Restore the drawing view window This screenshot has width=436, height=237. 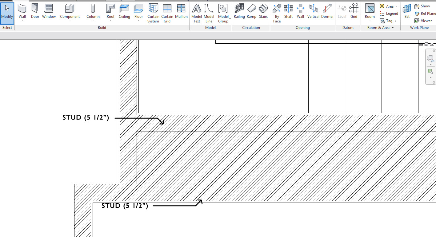pyautogui.click(x=426, y=44)
